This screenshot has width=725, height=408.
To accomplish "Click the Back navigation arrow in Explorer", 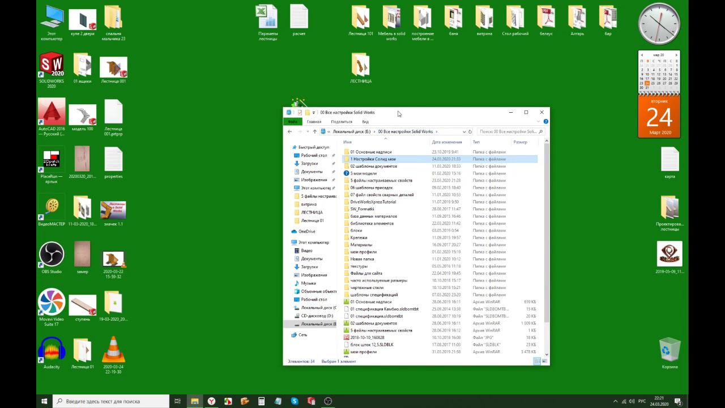I will 290,131.
